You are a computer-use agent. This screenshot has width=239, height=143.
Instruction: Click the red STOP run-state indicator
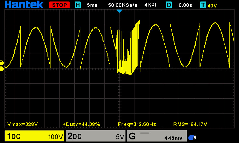pyautogui.click(x=59, y=5)
